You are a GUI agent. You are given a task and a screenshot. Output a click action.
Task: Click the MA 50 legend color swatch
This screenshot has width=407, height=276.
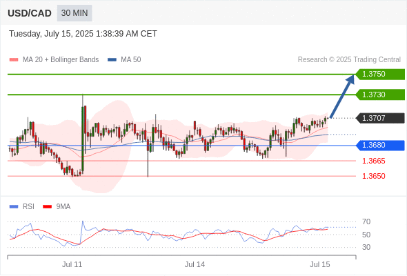pos(112,60)
